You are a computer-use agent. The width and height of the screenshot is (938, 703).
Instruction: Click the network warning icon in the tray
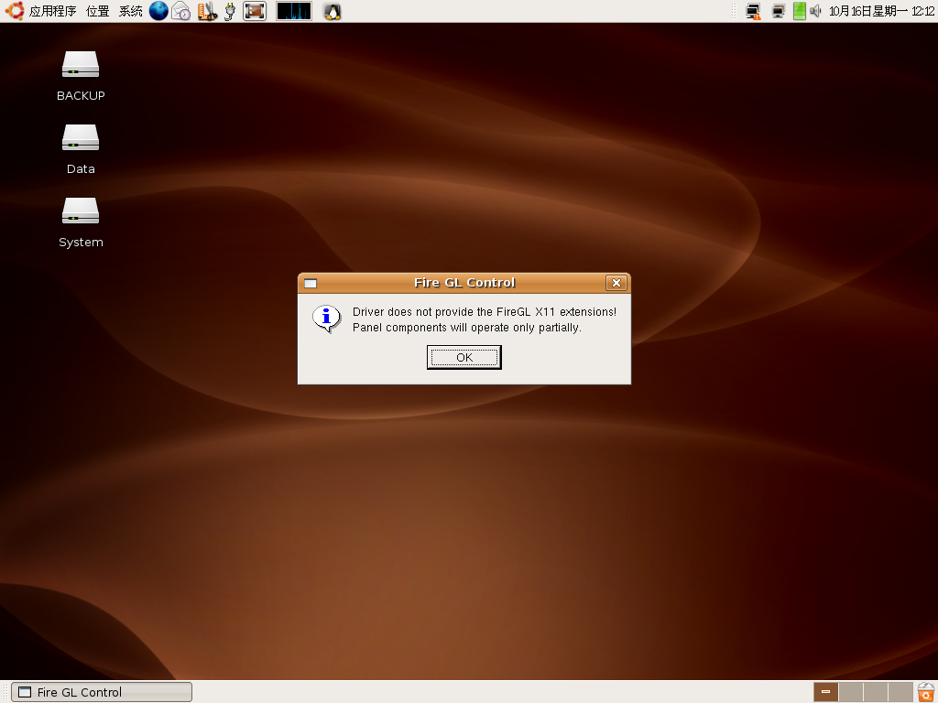pyautogui.click(x=753, y=11)
